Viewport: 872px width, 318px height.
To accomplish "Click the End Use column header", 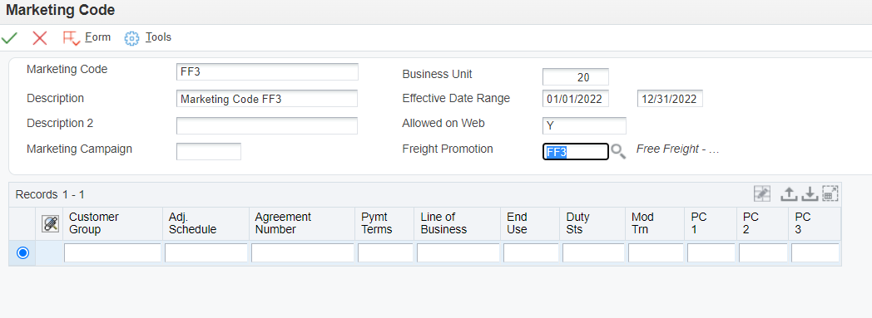I will point(531,223).
